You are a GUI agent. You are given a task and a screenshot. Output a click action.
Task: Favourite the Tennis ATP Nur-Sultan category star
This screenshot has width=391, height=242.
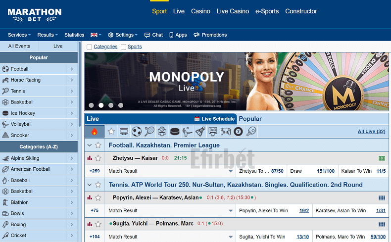[x=98, y=185]
